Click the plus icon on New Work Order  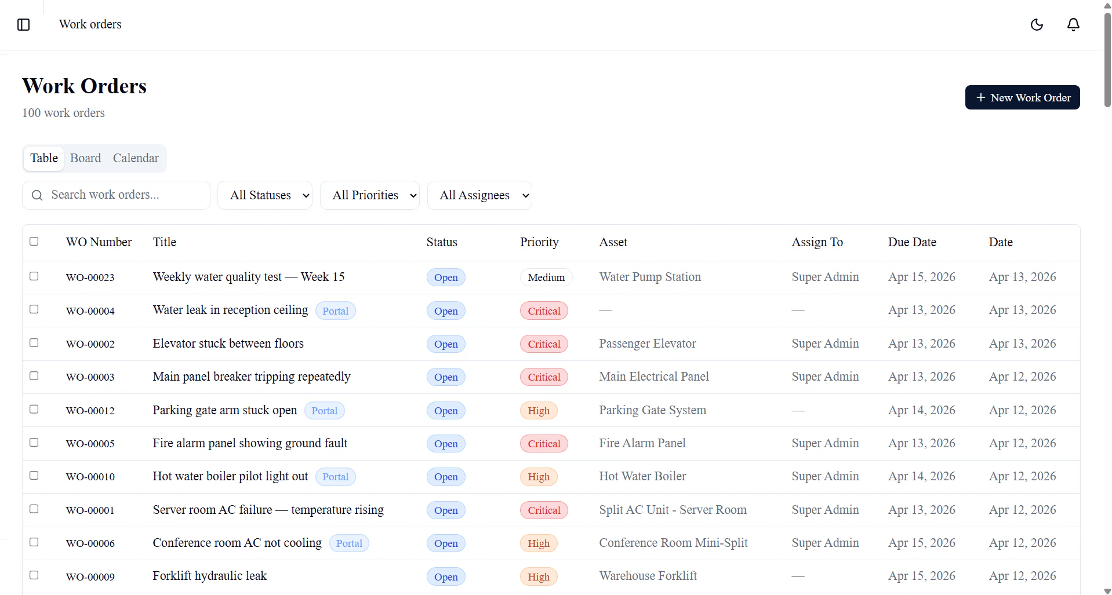[x=980, y=97]
